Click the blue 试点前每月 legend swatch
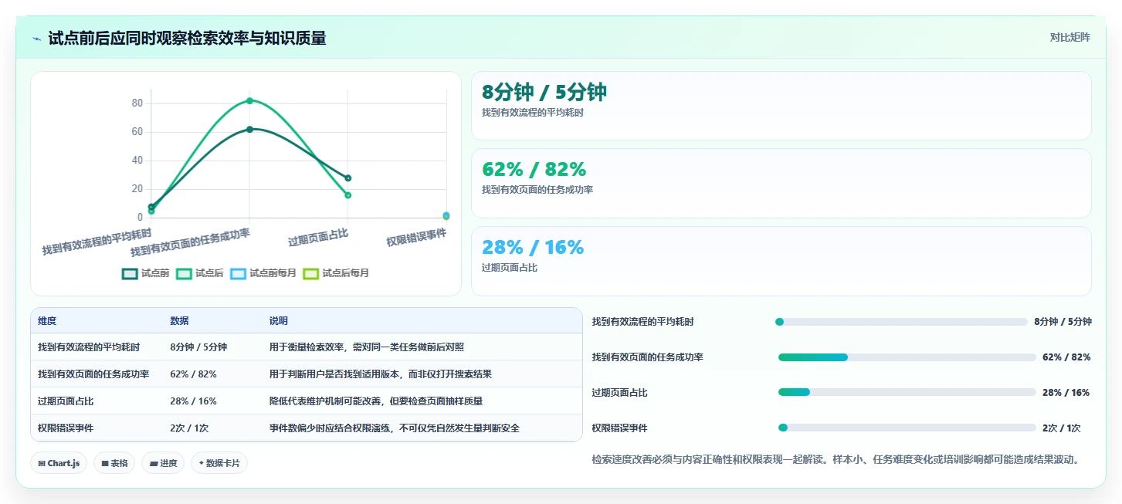1122x504 pixels. click(x=238, y=273)
